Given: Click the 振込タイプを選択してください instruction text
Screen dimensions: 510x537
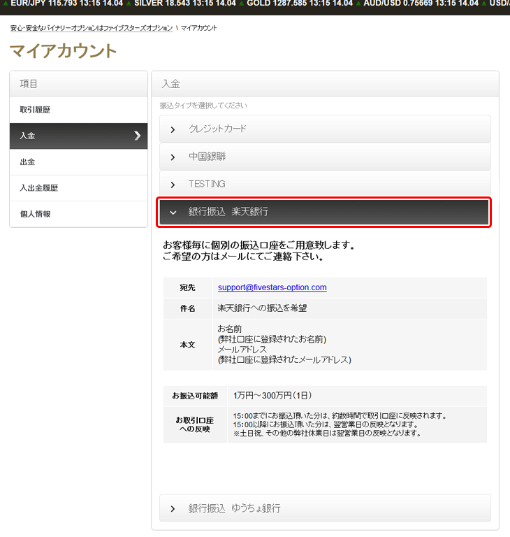Looking at the screenshot, I should (x=203, y=106).
